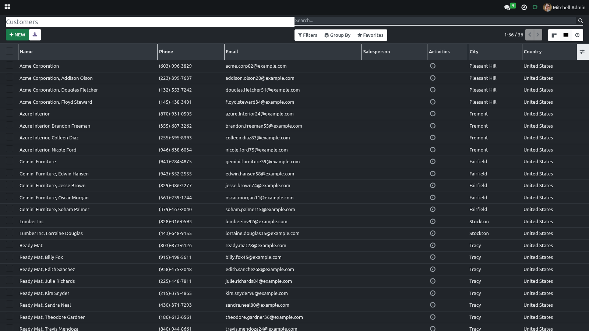Open activity clock for Acme Corporation
The height and width of the screenshot is (331, 589).
point(433,66)
